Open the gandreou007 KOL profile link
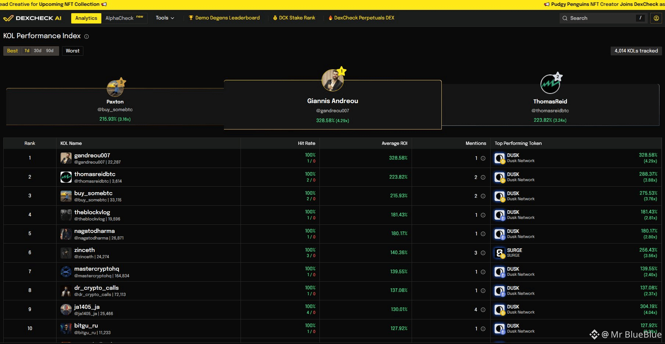 [92, 155]
